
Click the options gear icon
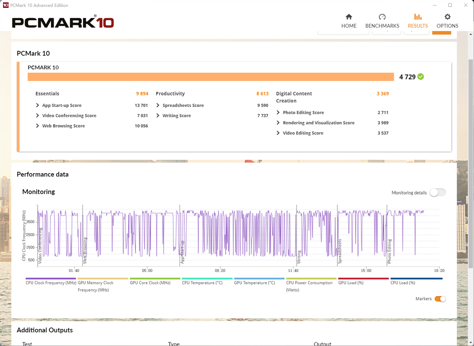(447, 17)
